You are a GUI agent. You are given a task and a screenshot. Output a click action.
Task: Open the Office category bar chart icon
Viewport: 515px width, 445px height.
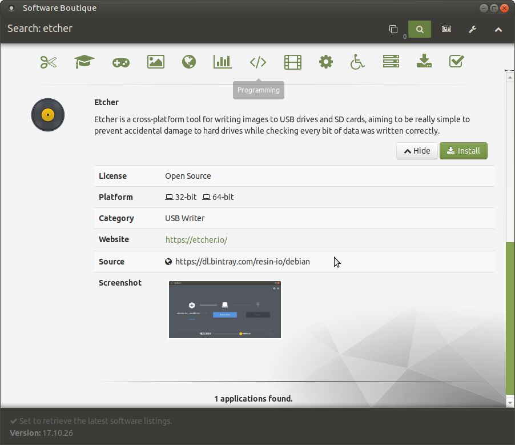pos(222,62)
